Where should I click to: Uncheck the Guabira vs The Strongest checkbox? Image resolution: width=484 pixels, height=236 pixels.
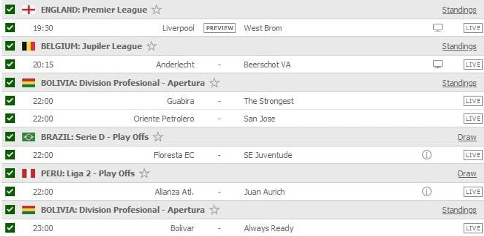point(10,100)
